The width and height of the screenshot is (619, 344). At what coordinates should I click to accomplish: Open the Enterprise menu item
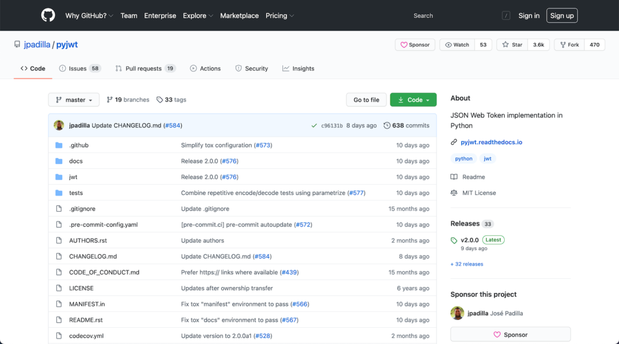coord(160,16)
